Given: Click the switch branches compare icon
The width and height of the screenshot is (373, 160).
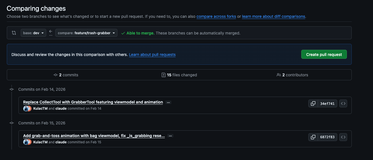Looking at the screenshot, I should click(x=14, y=33).
